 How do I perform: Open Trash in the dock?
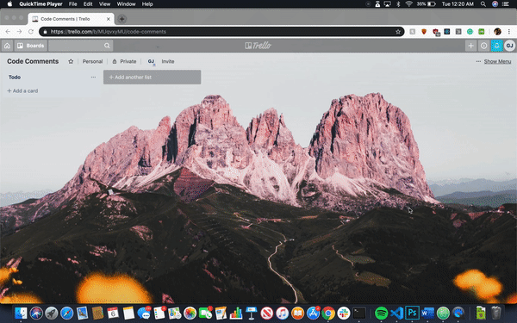click(x=496, y=313)
